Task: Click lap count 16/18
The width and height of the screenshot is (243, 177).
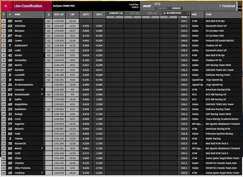Action: coord(72,45)
